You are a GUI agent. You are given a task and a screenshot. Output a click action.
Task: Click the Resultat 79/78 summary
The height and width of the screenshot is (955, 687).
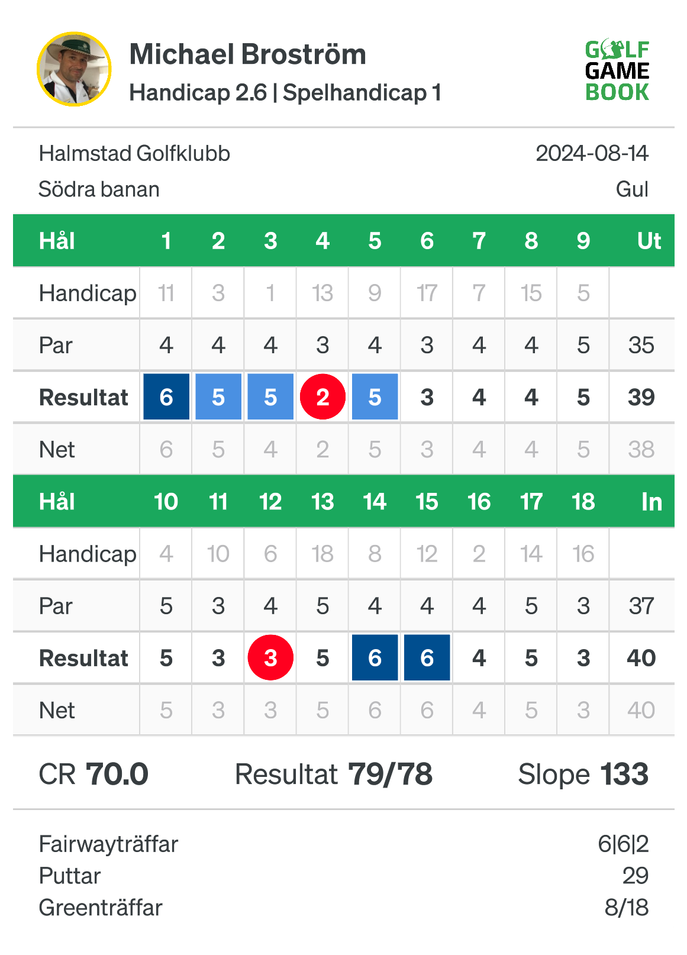[x=334, y=774]
